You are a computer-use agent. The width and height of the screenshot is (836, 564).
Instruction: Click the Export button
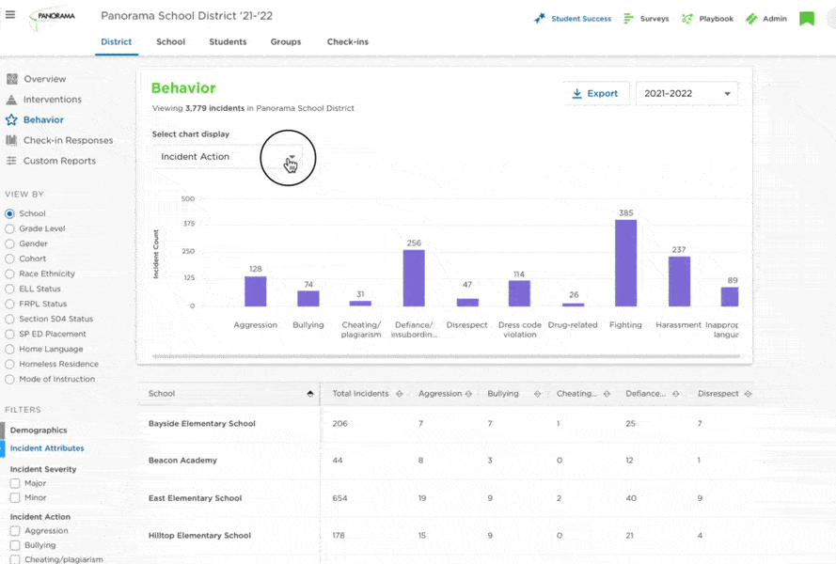[595, 93]
